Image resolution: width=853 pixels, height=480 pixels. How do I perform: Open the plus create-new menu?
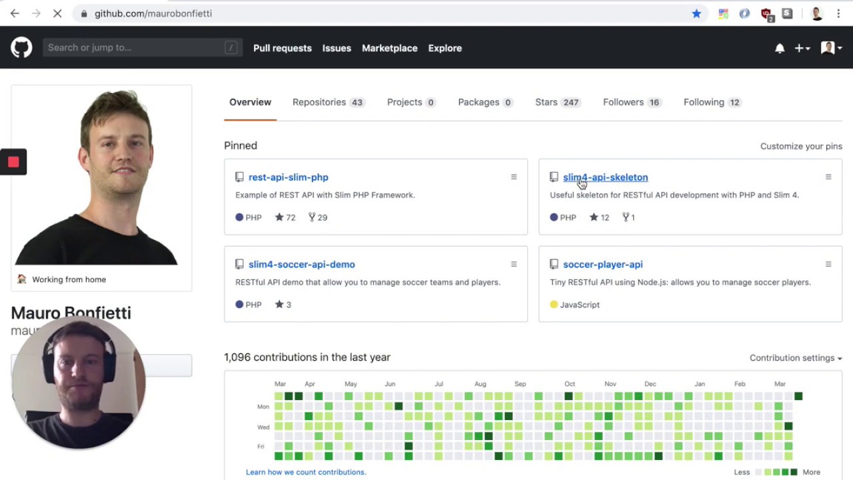(x=802, y=48)
